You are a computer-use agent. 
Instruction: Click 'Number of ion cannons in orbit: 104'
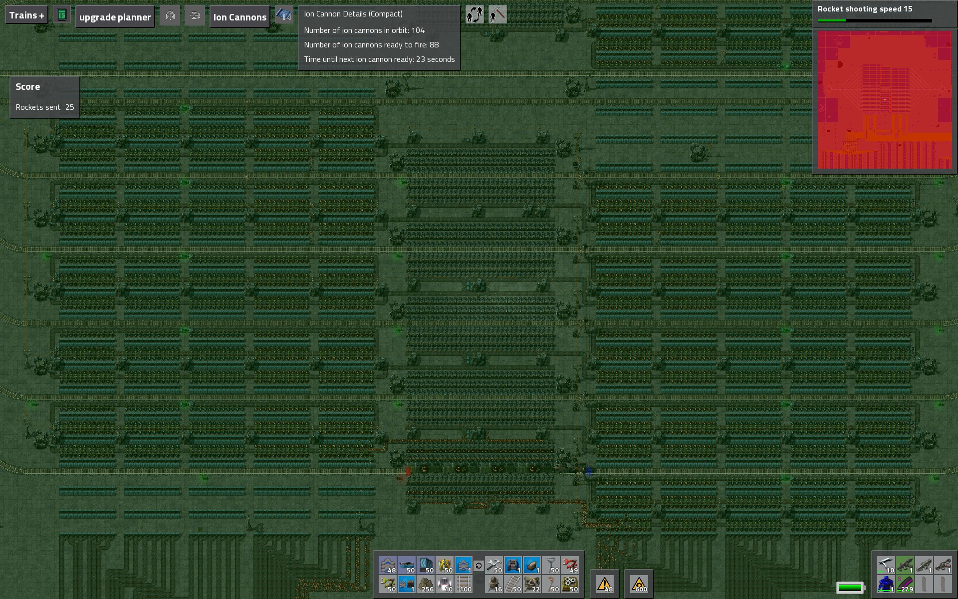click(x=364, y=30)
